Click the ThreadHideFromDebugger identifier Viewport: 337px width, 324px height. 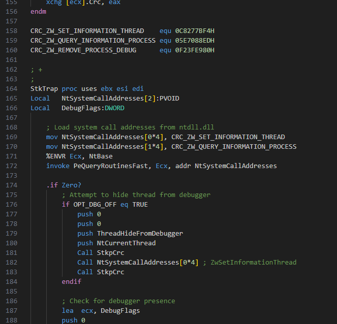click(140, 233)
